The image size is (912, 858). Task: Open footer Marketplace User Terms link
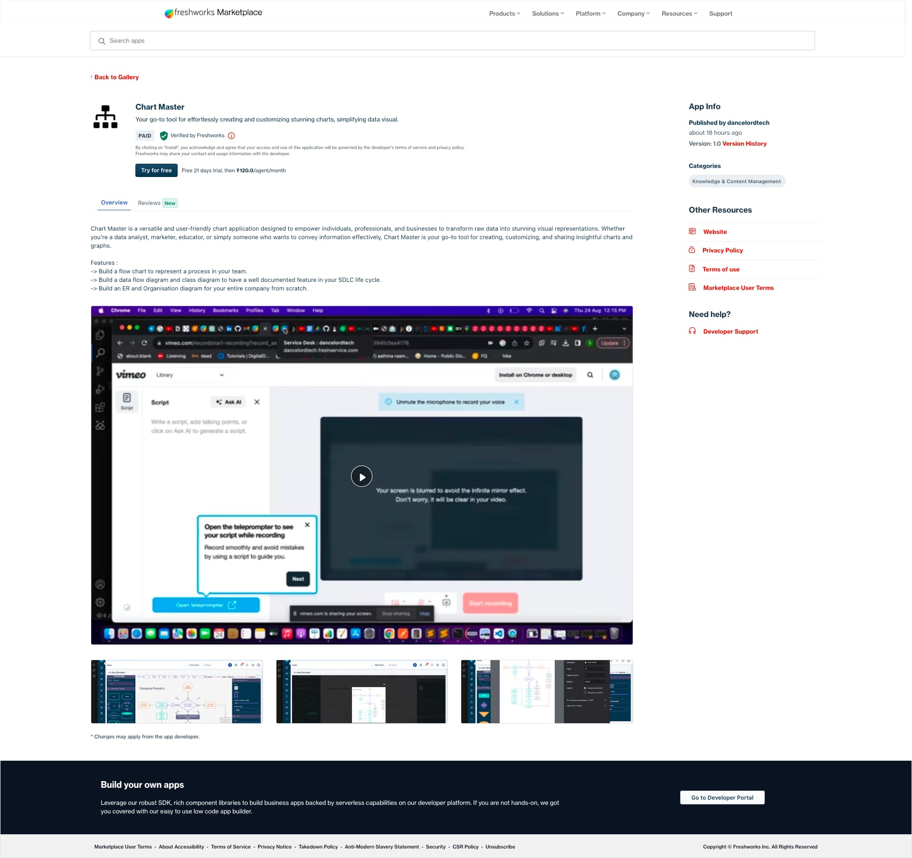tap(123, 847)
